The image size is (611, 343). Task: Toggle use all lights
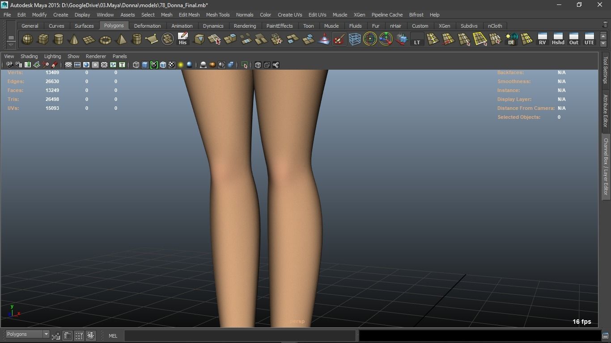point(181,65)
